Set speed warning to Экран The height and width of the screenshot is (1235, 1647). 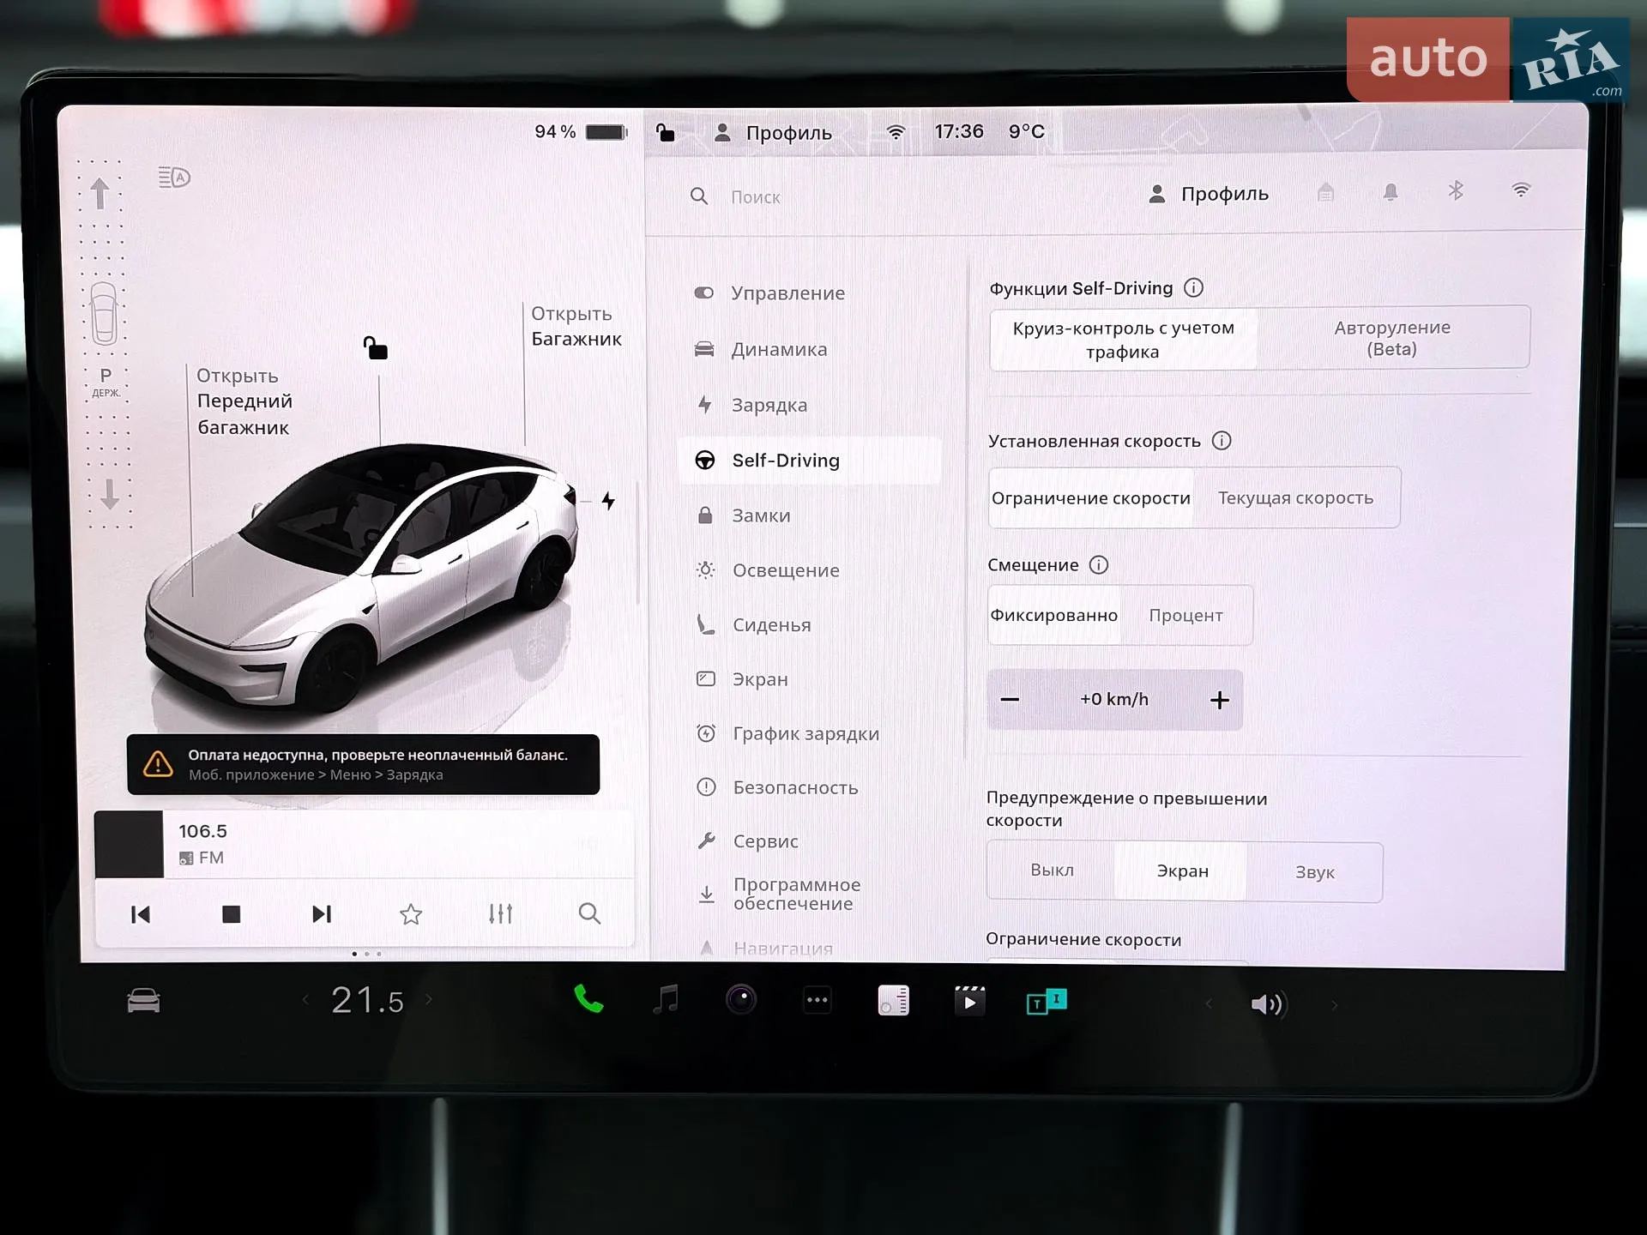pos(1182,871)
